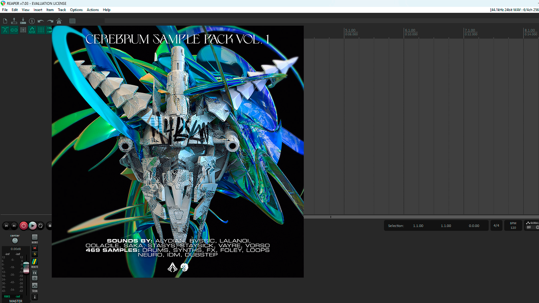The height and width of the screenshot is (303, 539).
Task: Toggle master Mono button
Action: click(x=35, y=237)
